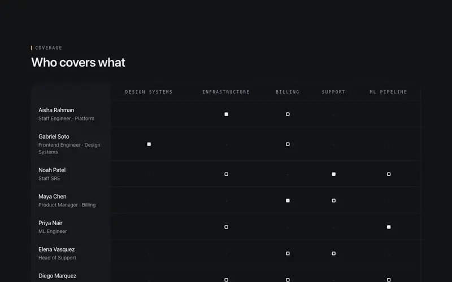Click Gabriel Soto's Billing outlined marker
Screen dimensions: 452x282
[x=288, y=144]
